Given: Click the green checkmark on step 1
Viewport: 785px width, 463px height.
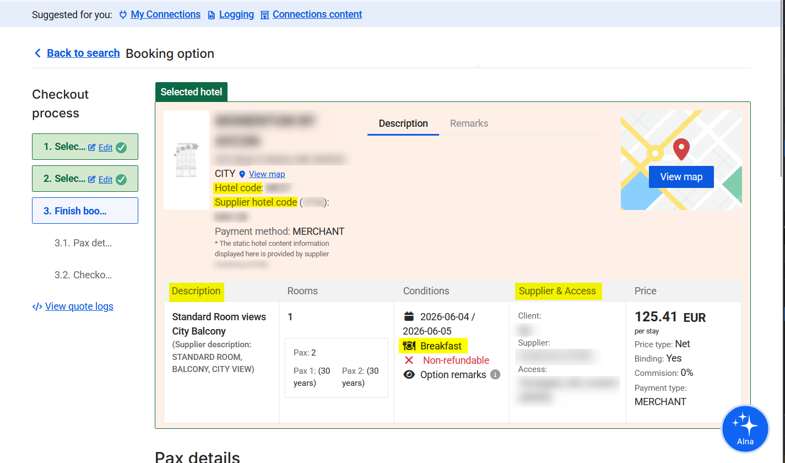Looking at the screenshot, I should (121, 148).
